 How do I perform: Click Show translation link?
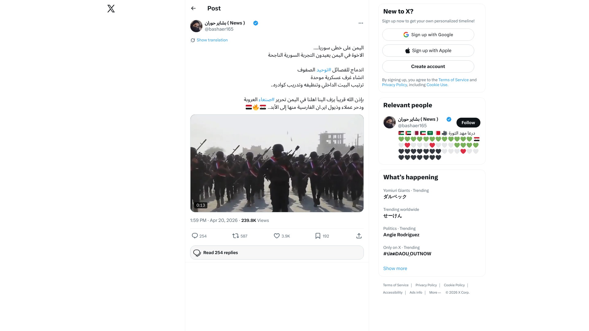(212, 40)
